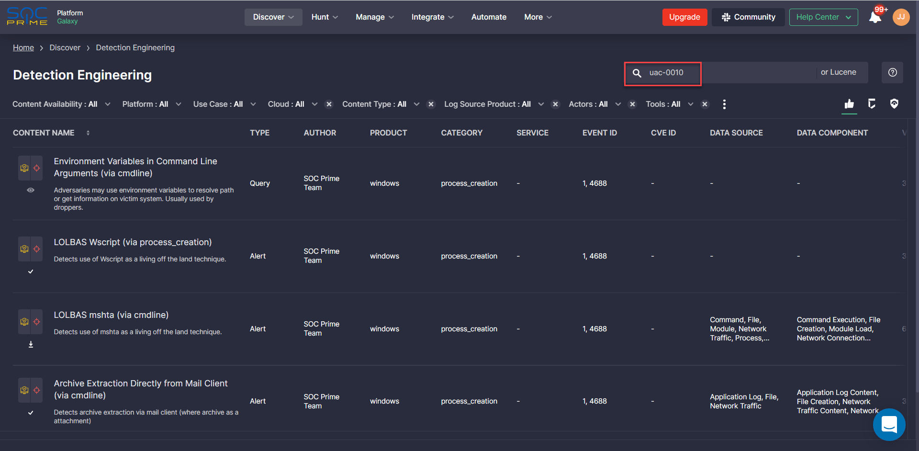The height and width of the screenshot is (451, 919).
Task: Open the search help question icon
Action: pos(893,73)
